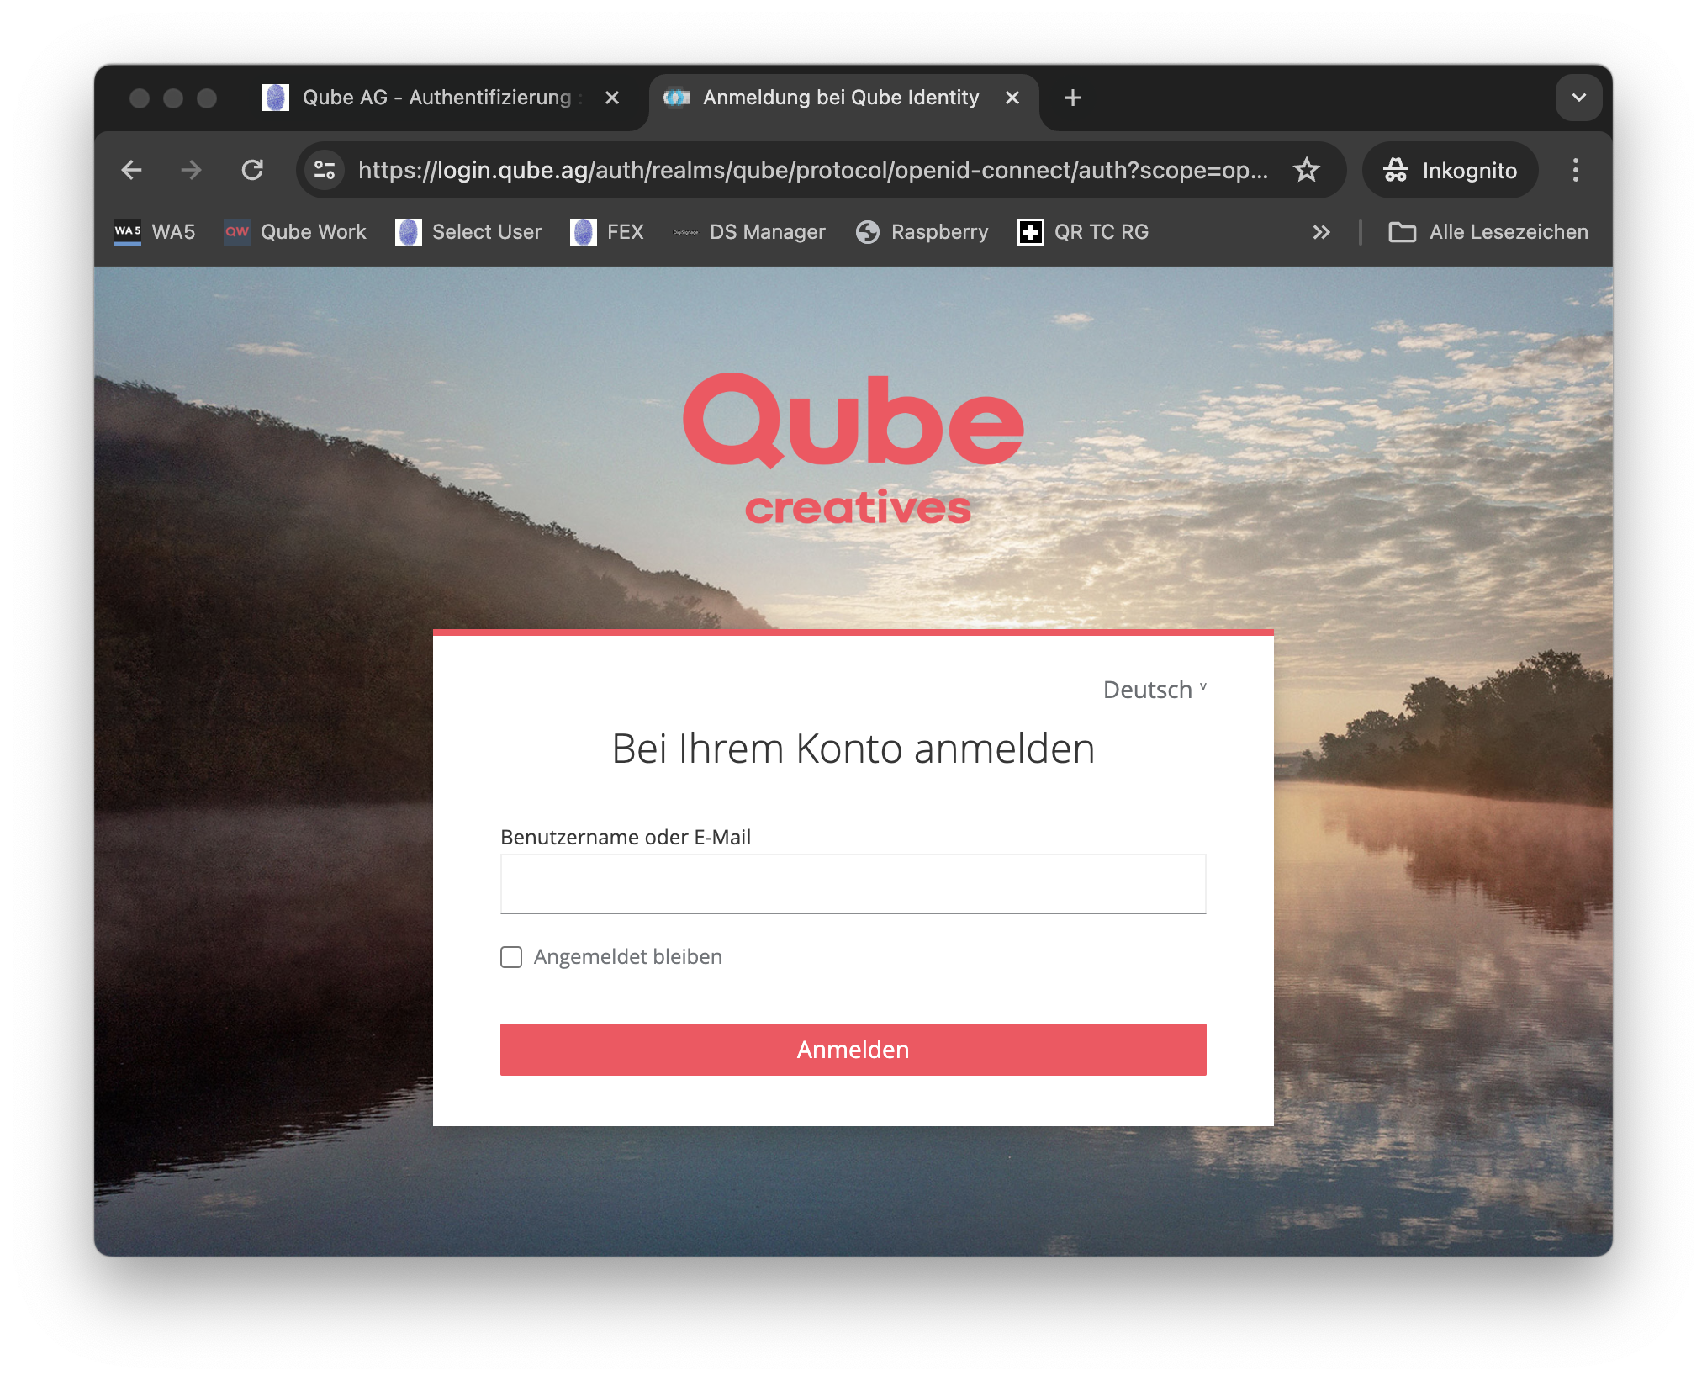The height and width of the screenshot is (1381, 1707).
Task: Click the Bei Ihrem Konto anmelden heading
Action: 853,749
